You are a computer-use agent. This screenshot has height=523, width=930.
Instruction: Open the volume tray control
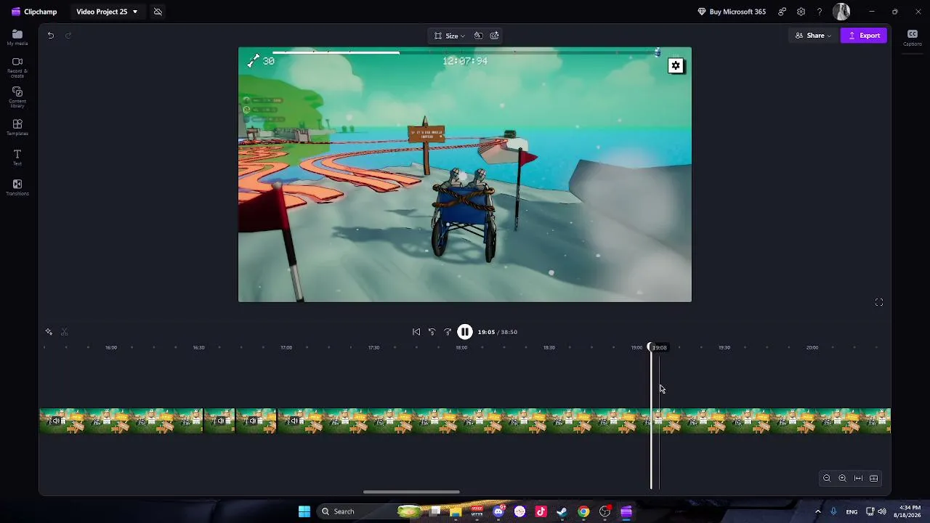[882, 511]
